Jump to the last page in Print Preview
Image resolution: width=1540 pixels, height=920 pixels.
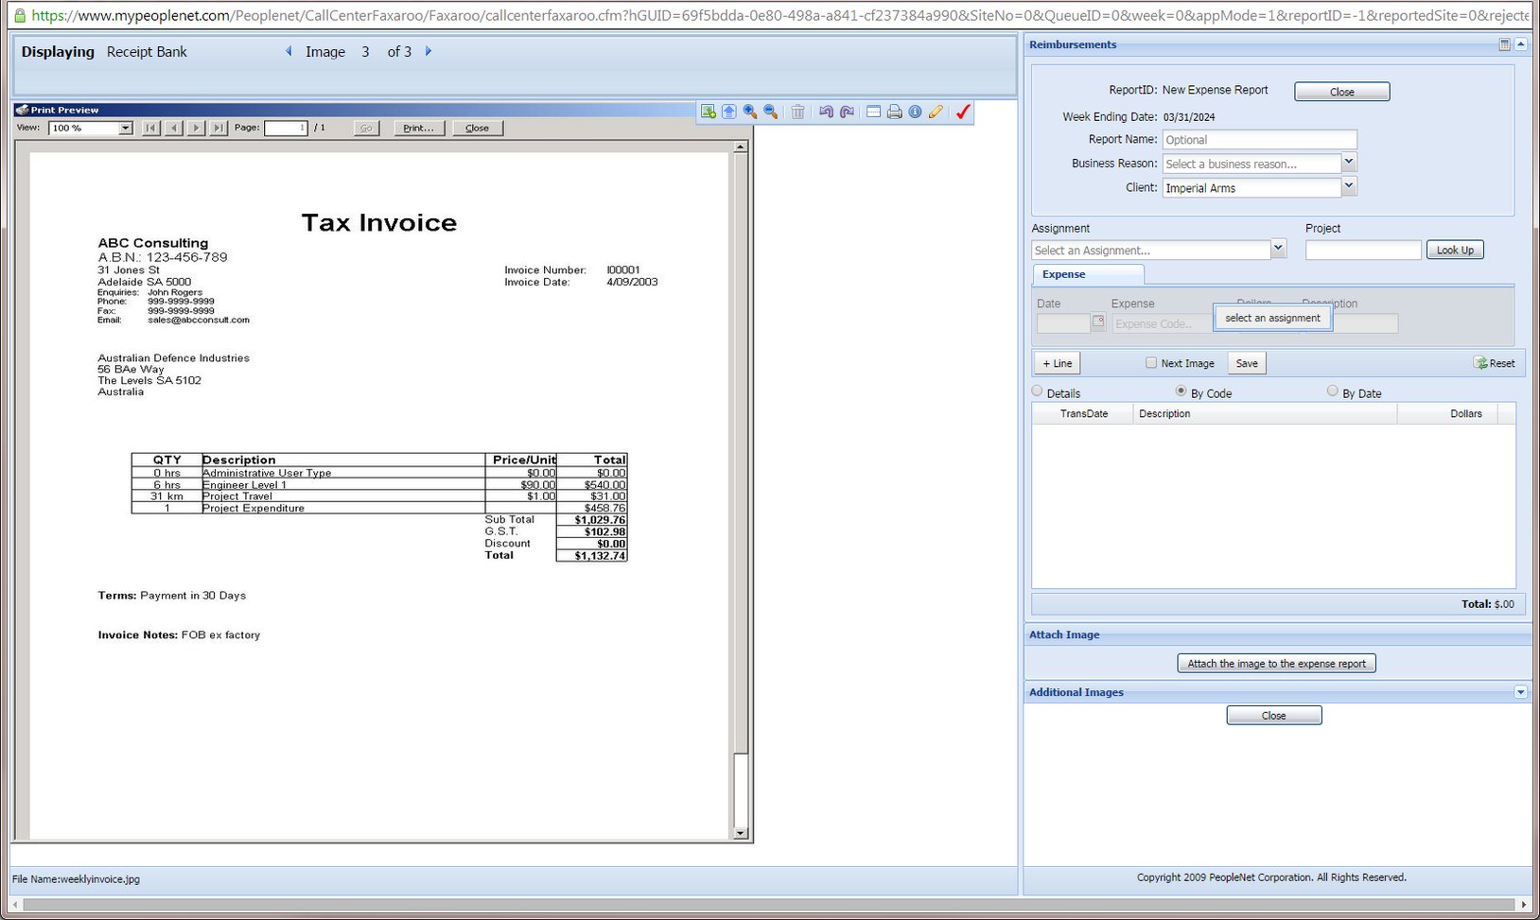[x=219, y=128]
